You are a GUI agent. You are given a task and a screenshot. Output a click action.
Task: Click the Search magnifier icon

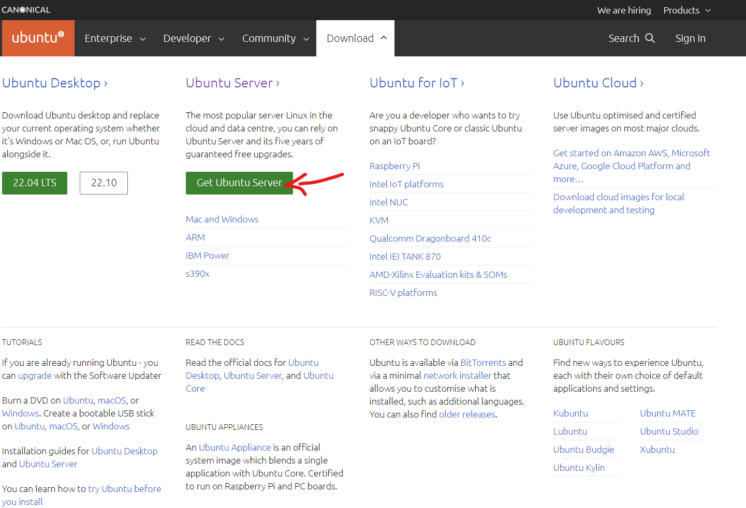point(650,38)
